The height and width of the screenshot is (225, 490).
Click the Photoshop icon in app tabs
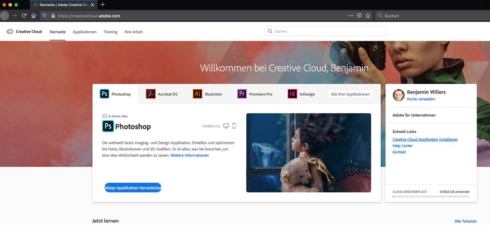pos(104,94)
